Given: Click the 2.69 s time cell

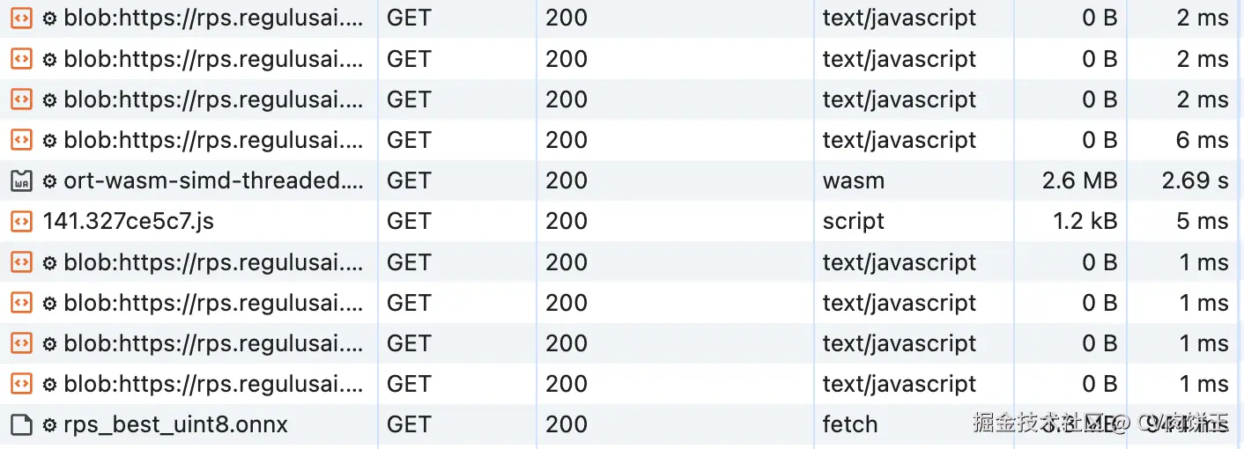Looking at the screenshot, I should (1195, 180).
